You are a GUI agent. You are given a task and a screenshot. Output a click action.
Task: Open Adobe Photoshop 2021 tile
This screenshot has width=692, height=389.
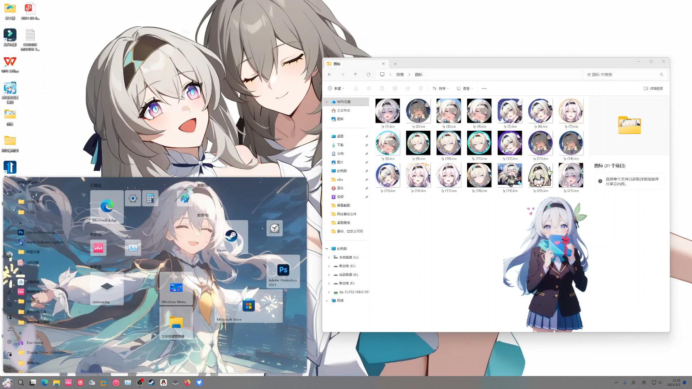click(x=283, y=271)
